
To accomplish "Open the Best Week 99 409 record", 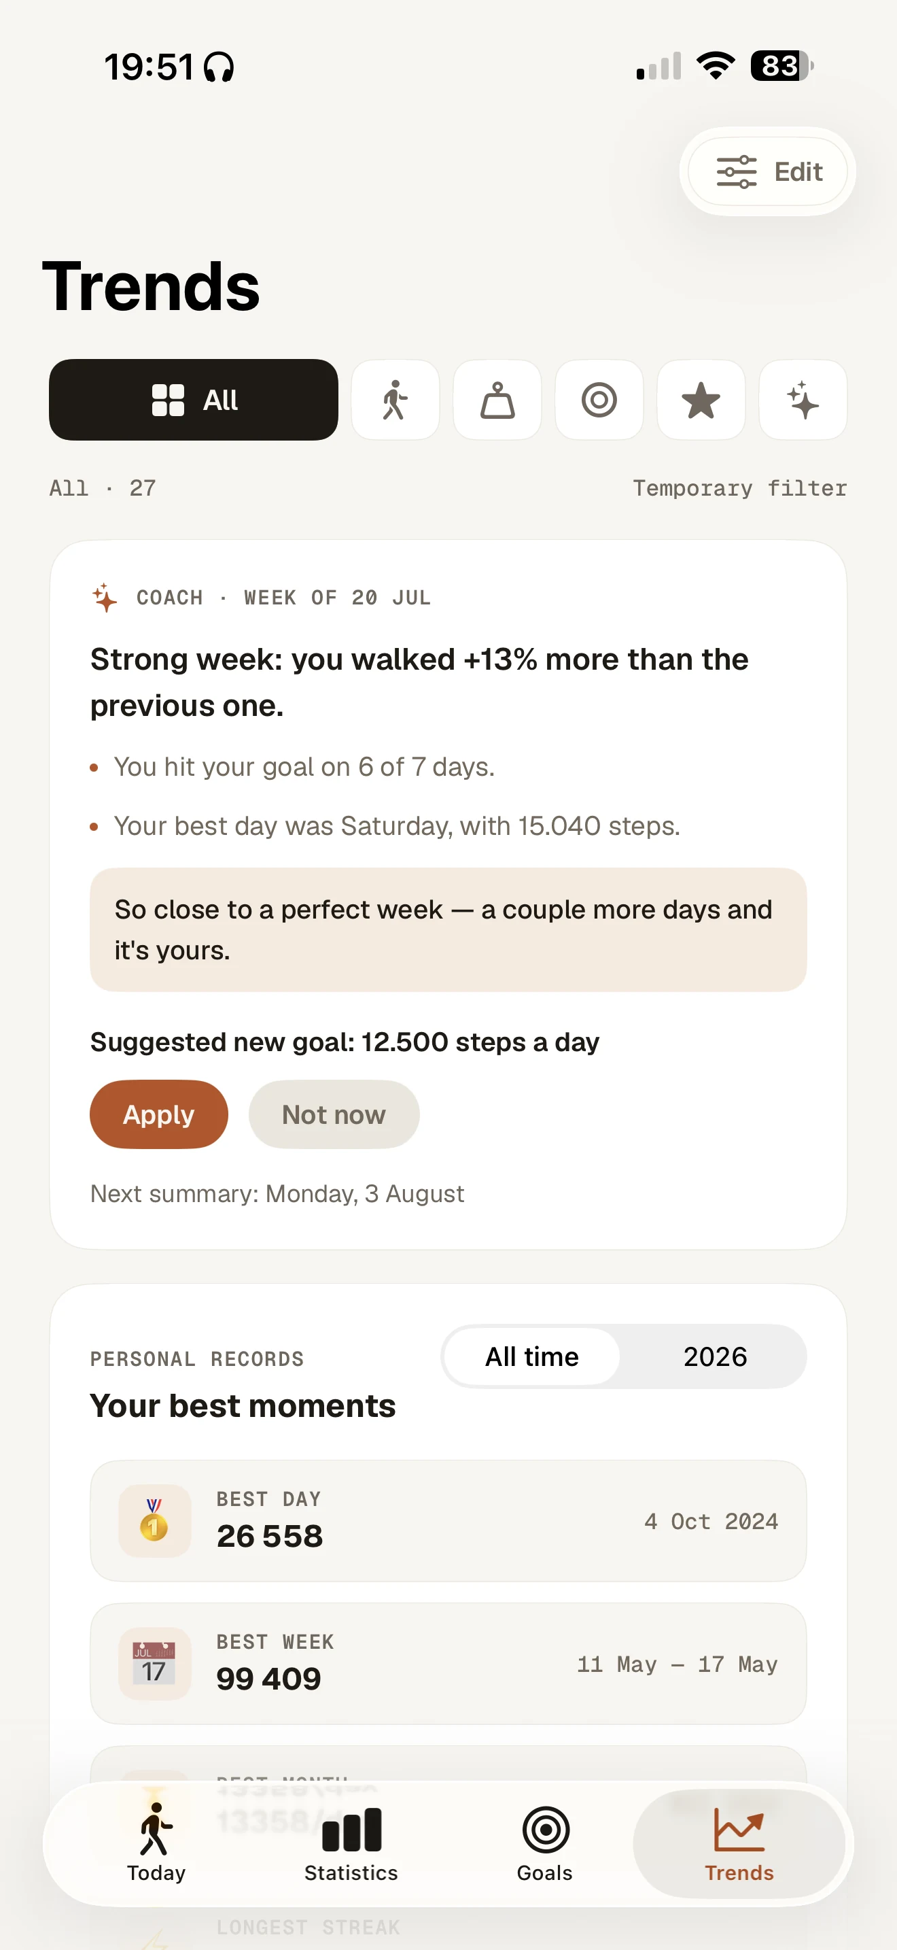I will click(x=448, y=1663).
